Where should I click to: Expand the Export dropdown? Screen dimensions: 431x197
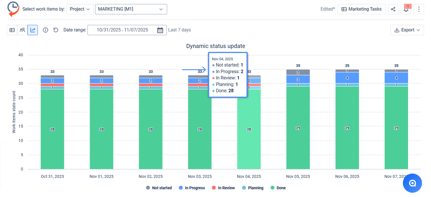(x=407, y=30)
